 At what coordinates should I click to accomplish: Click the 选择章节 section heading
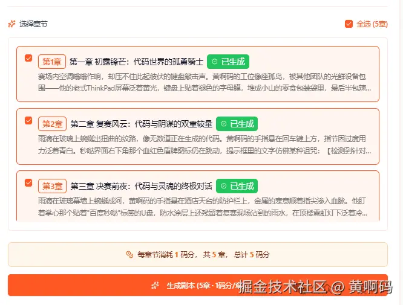33,24
